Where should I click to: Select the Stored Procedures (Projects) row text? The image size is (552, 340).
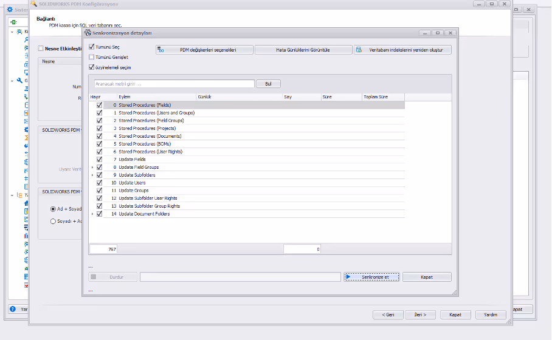pos(147,128)
